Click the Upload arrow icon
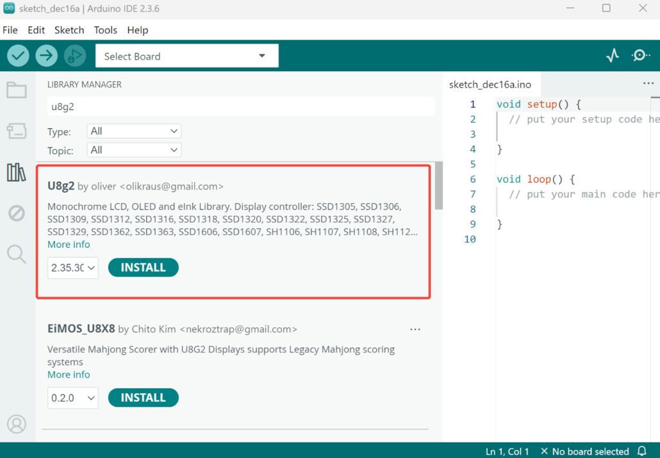 click(x=46, y=56)
